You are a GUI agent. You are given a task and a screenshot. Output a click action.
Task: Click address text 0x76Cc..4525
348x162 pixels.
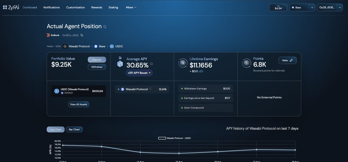click(x=70, y=35)
